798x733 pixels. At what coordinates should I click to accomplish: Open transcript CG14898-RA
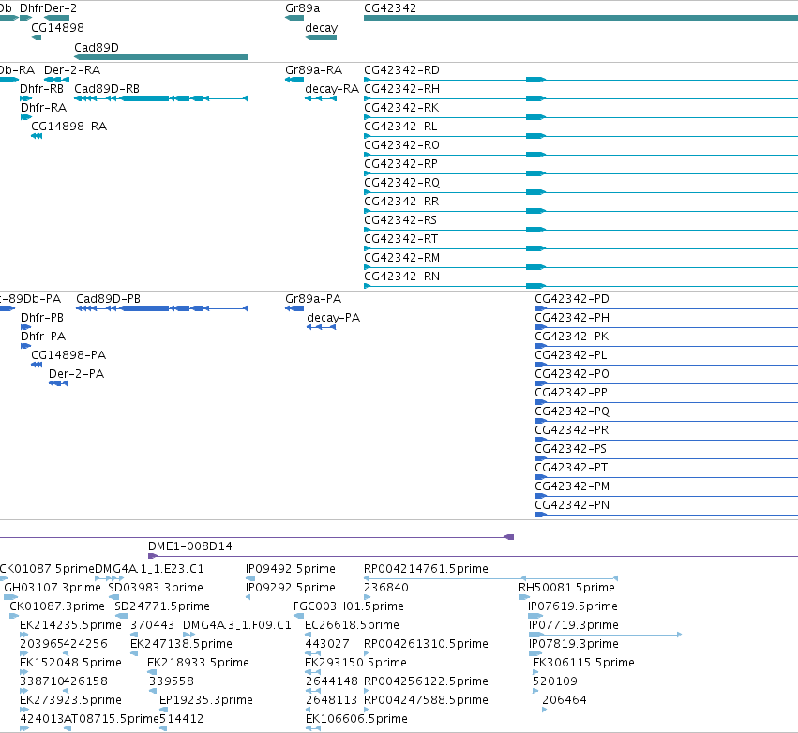[68, 127]
